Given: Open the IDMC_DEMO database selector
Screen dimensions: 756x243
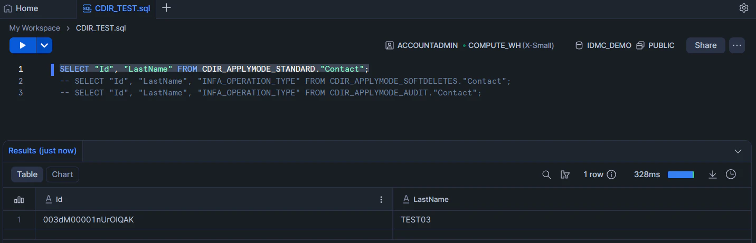Looking at the screenshot, I should tap(603, 45).
